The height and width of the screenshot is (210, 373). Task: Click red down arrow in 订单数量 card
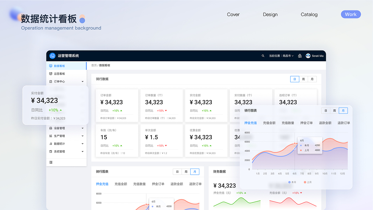(166, 111)
